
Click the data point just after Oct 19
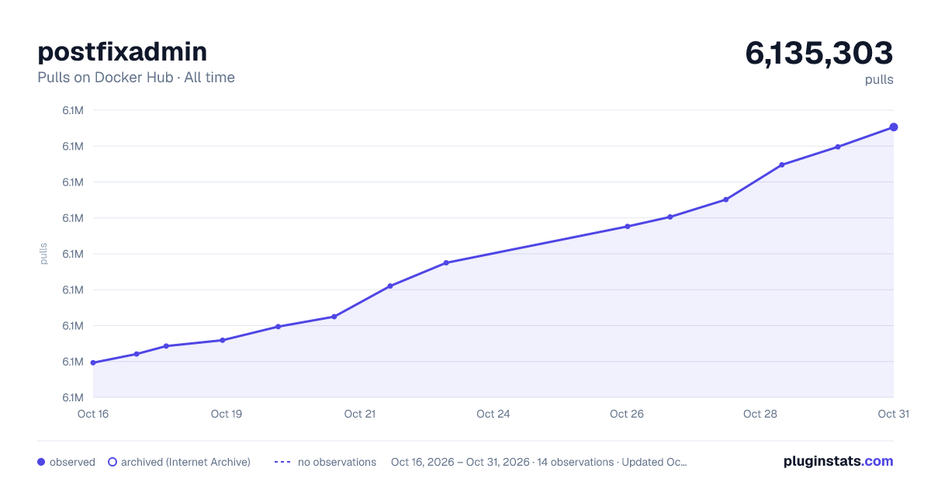[x=278, y=327]
